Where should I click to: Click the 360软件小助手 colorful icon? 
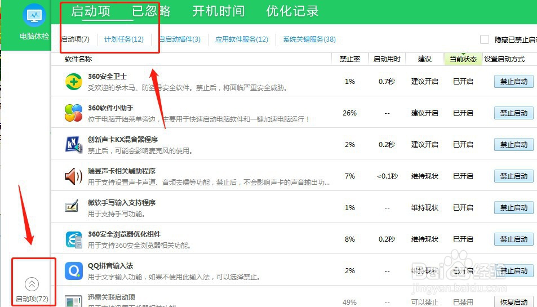click(74, 113)
